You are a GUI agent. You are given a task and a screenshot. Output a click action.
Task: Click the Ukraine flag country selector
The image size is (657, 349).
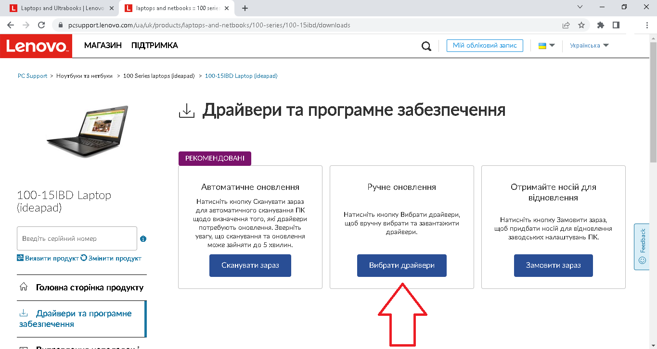point(546,46)
